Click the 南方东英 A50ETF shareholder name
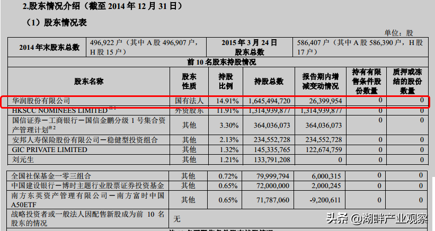 point(87,200)
